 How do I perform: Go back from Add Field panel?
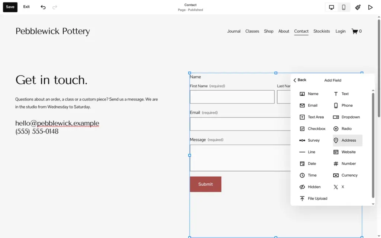tap(300, 80)
